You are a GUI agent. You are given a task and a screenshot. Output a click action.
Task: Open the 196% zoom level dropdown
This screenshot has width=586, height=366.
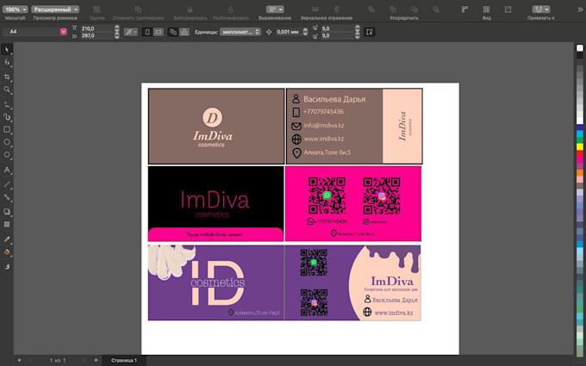16,9
